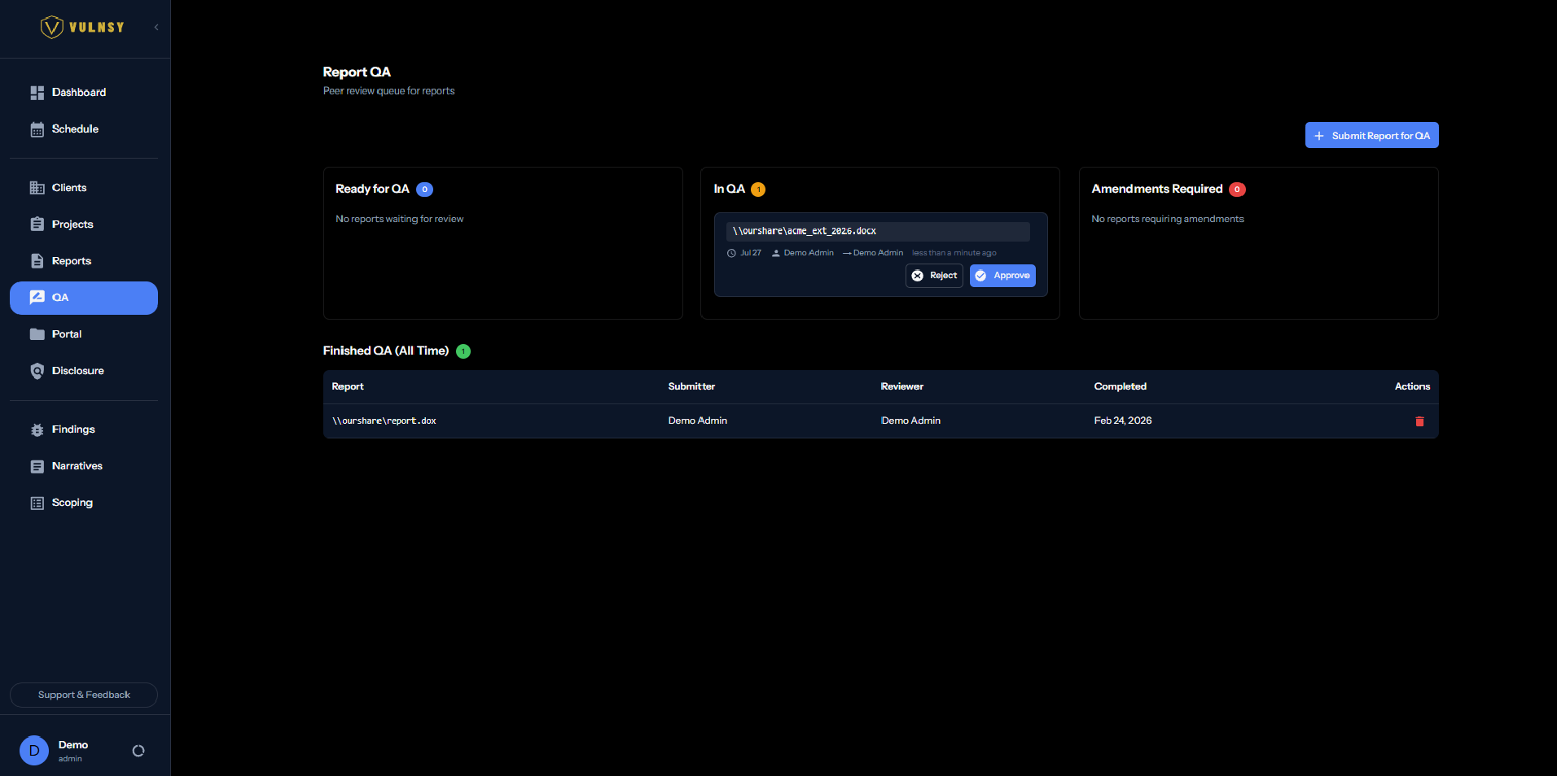Click the person icon beside Demo Admin

(776, 253)
